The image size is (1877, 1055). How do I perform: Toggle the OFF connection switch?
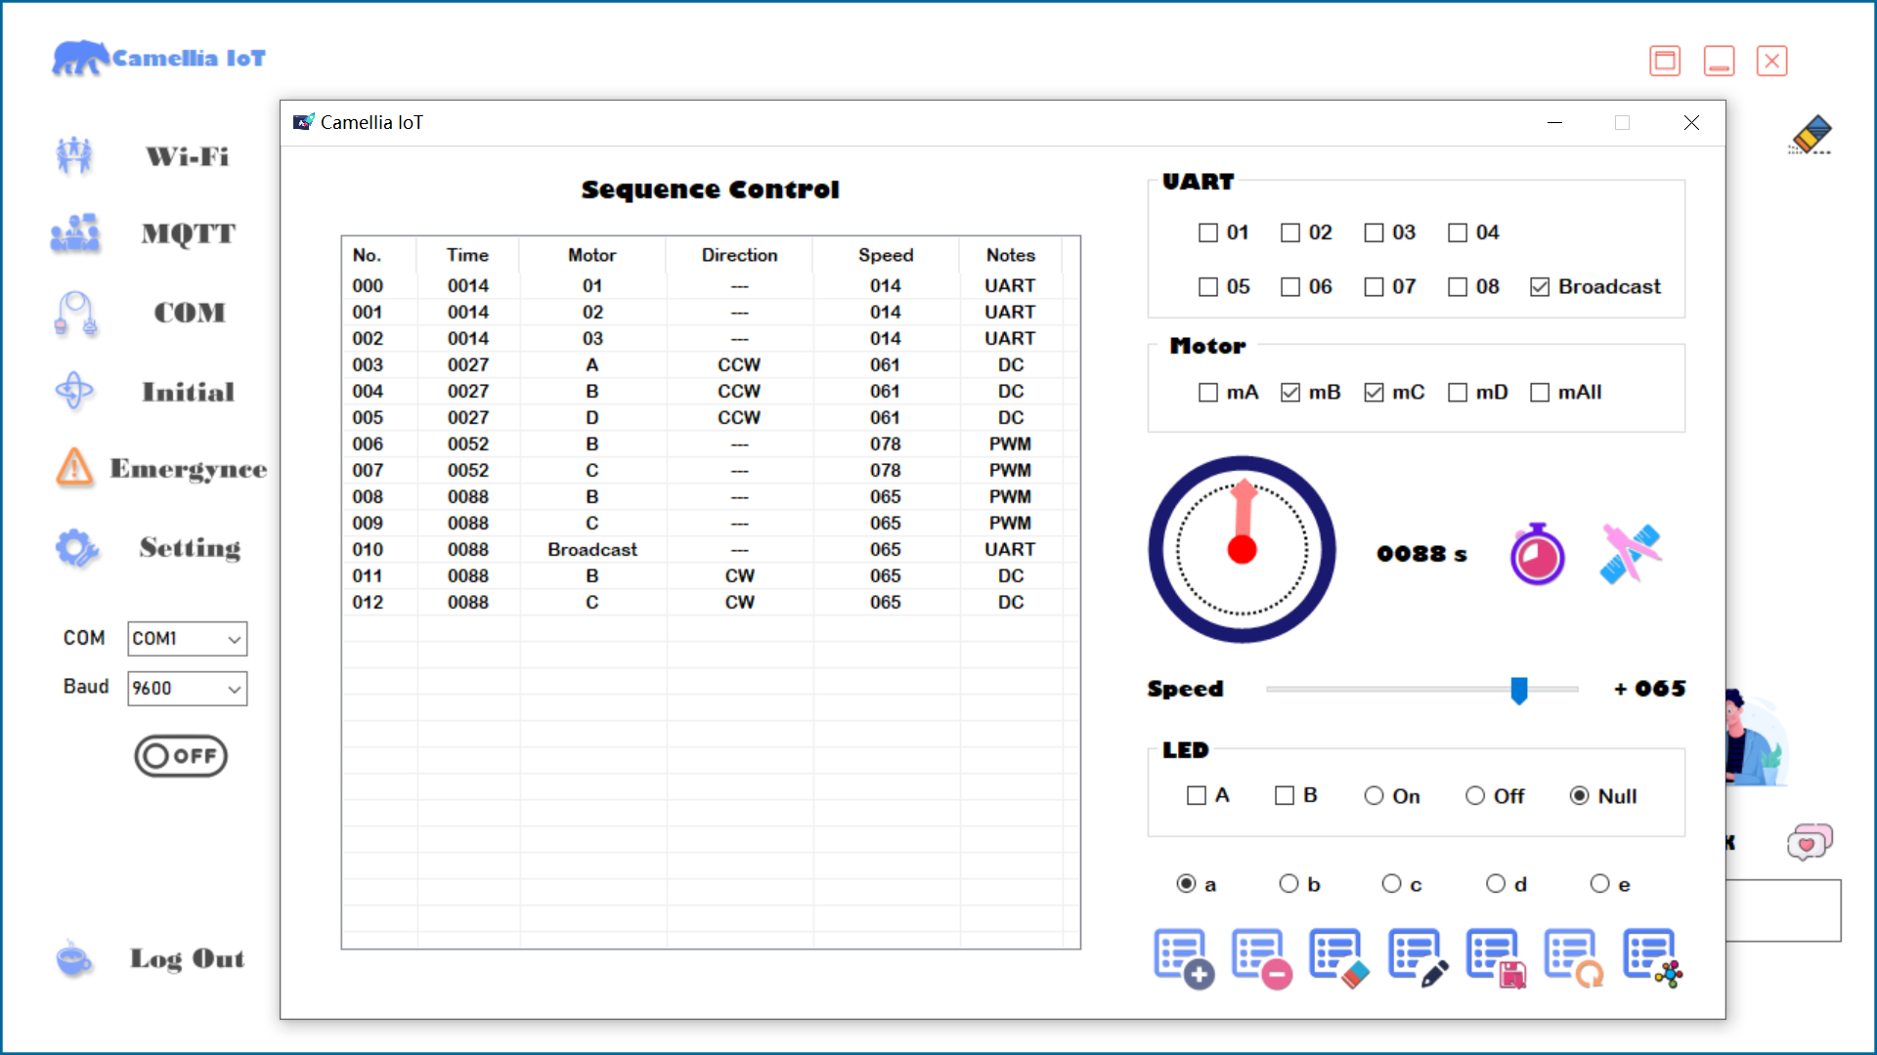(181, 756)
